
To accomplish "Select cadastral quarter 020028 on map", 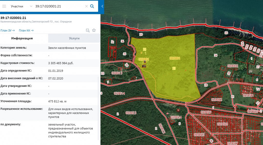I will [222, 124].
